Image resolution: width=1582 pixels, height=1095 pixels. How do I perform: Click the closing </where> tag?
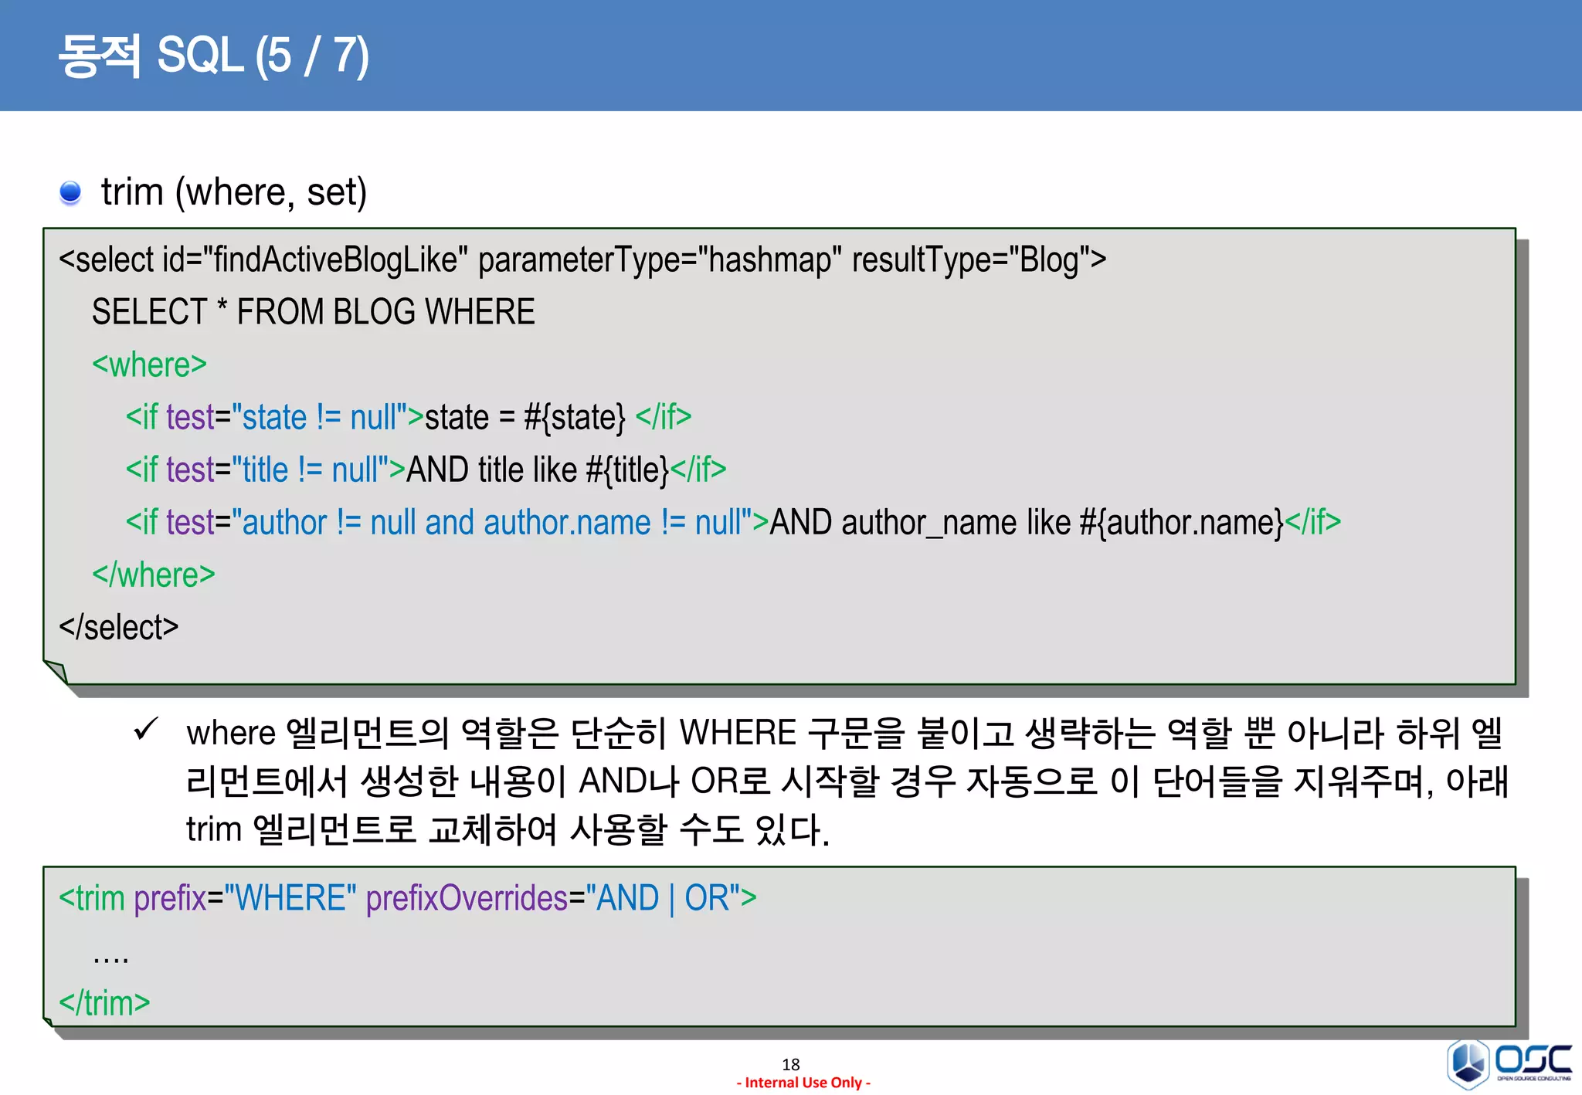(x=154, y=575)
